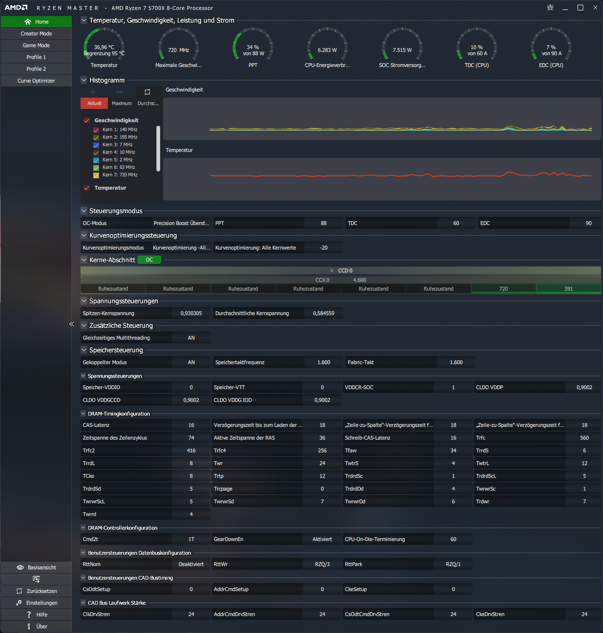Image resolution: width=603 pixels, height=633 pixels.
Task: Uncheck Kern 5: 2 MHz
Action: pyautogui.click(x=96, y=160)
